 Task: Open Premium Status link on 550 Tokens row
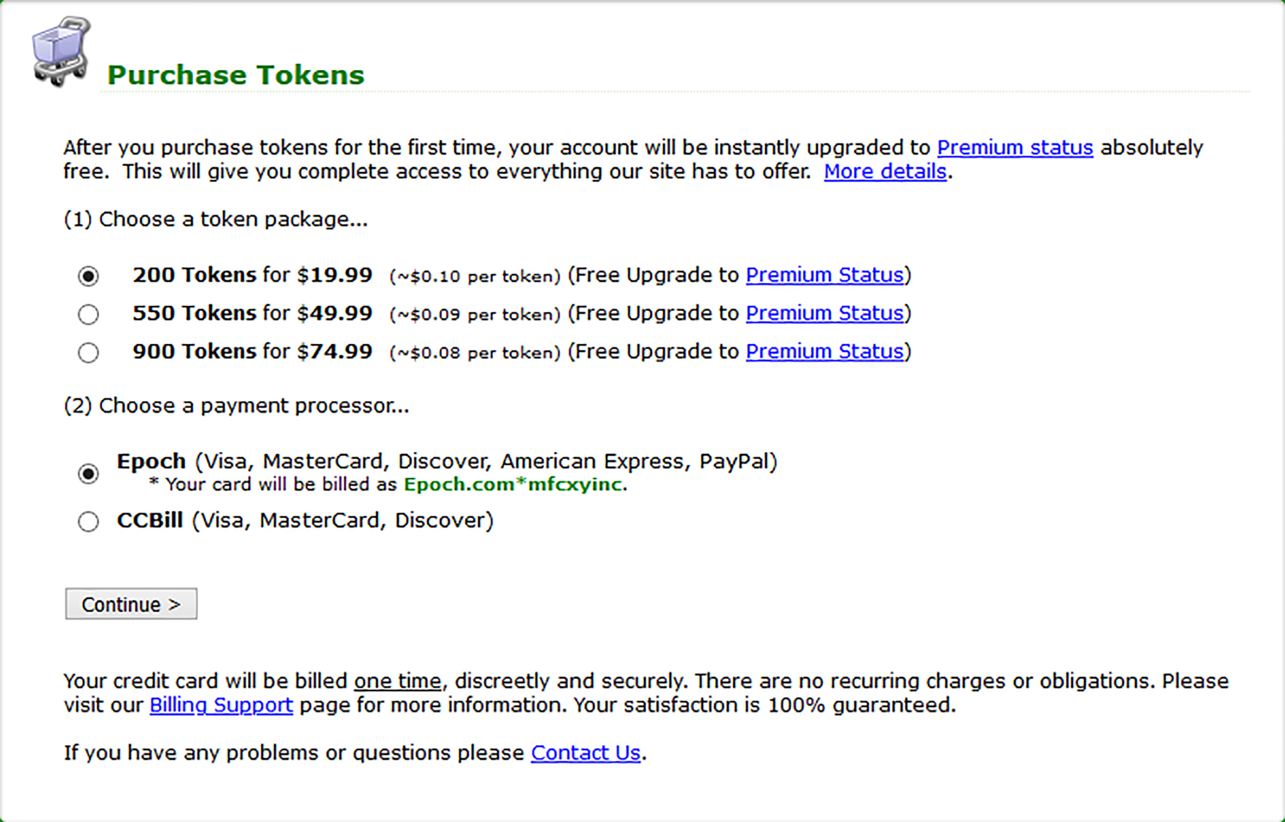pyautogui.click(x=824, y=313)
